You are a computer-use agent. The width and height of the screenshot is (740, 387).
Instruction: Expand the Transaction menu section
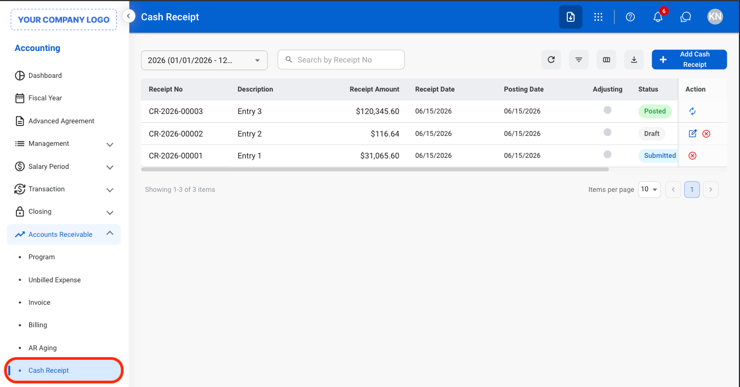coord(64,189)
